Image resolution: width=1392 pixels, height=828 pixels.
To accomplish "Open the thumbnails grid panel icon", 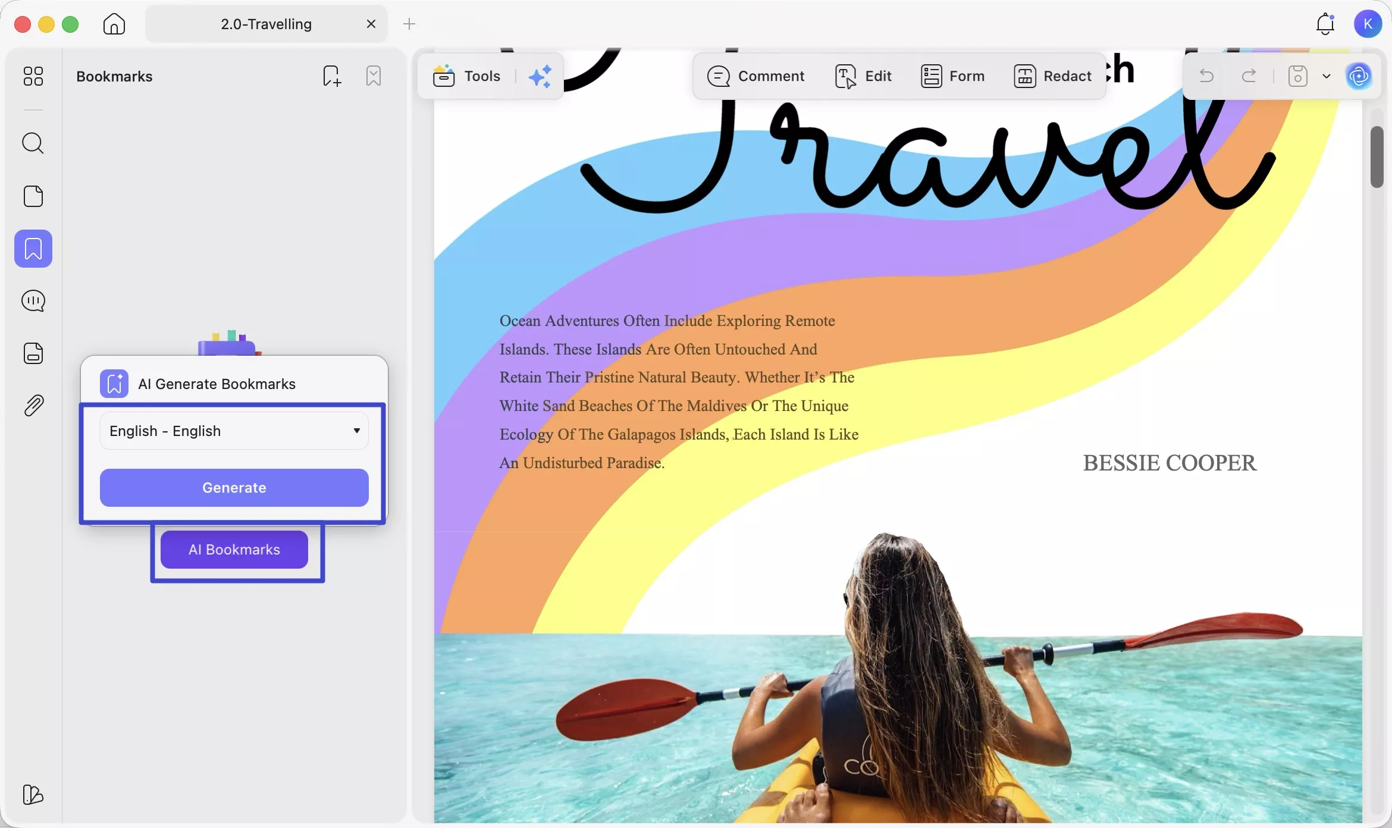I will pyautogui.click(x=33, y=76).
